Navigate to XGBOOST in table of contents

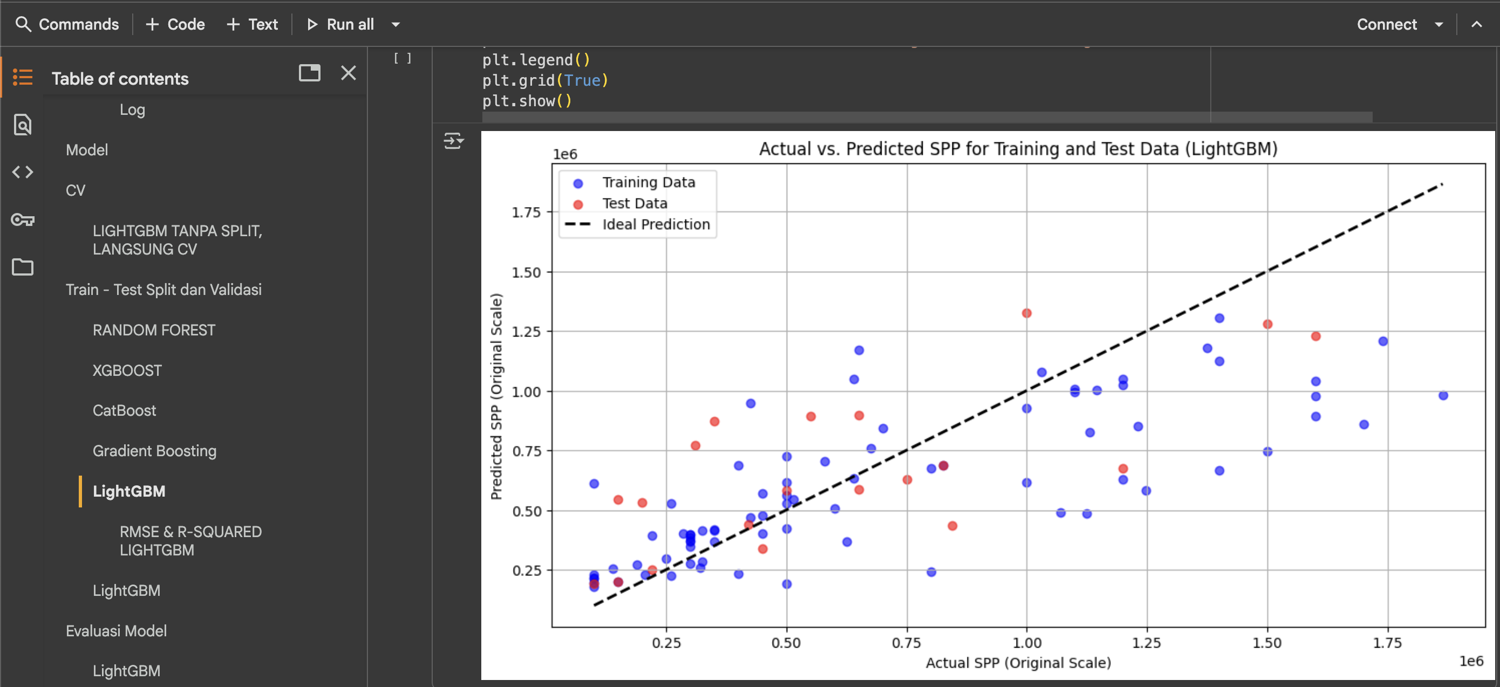pyautogui.click(x=127, y=370)
